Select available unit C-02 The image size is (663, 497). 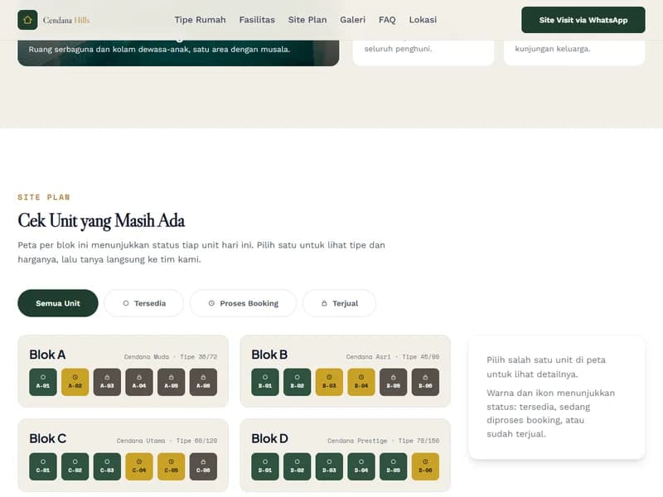[75, 466]
